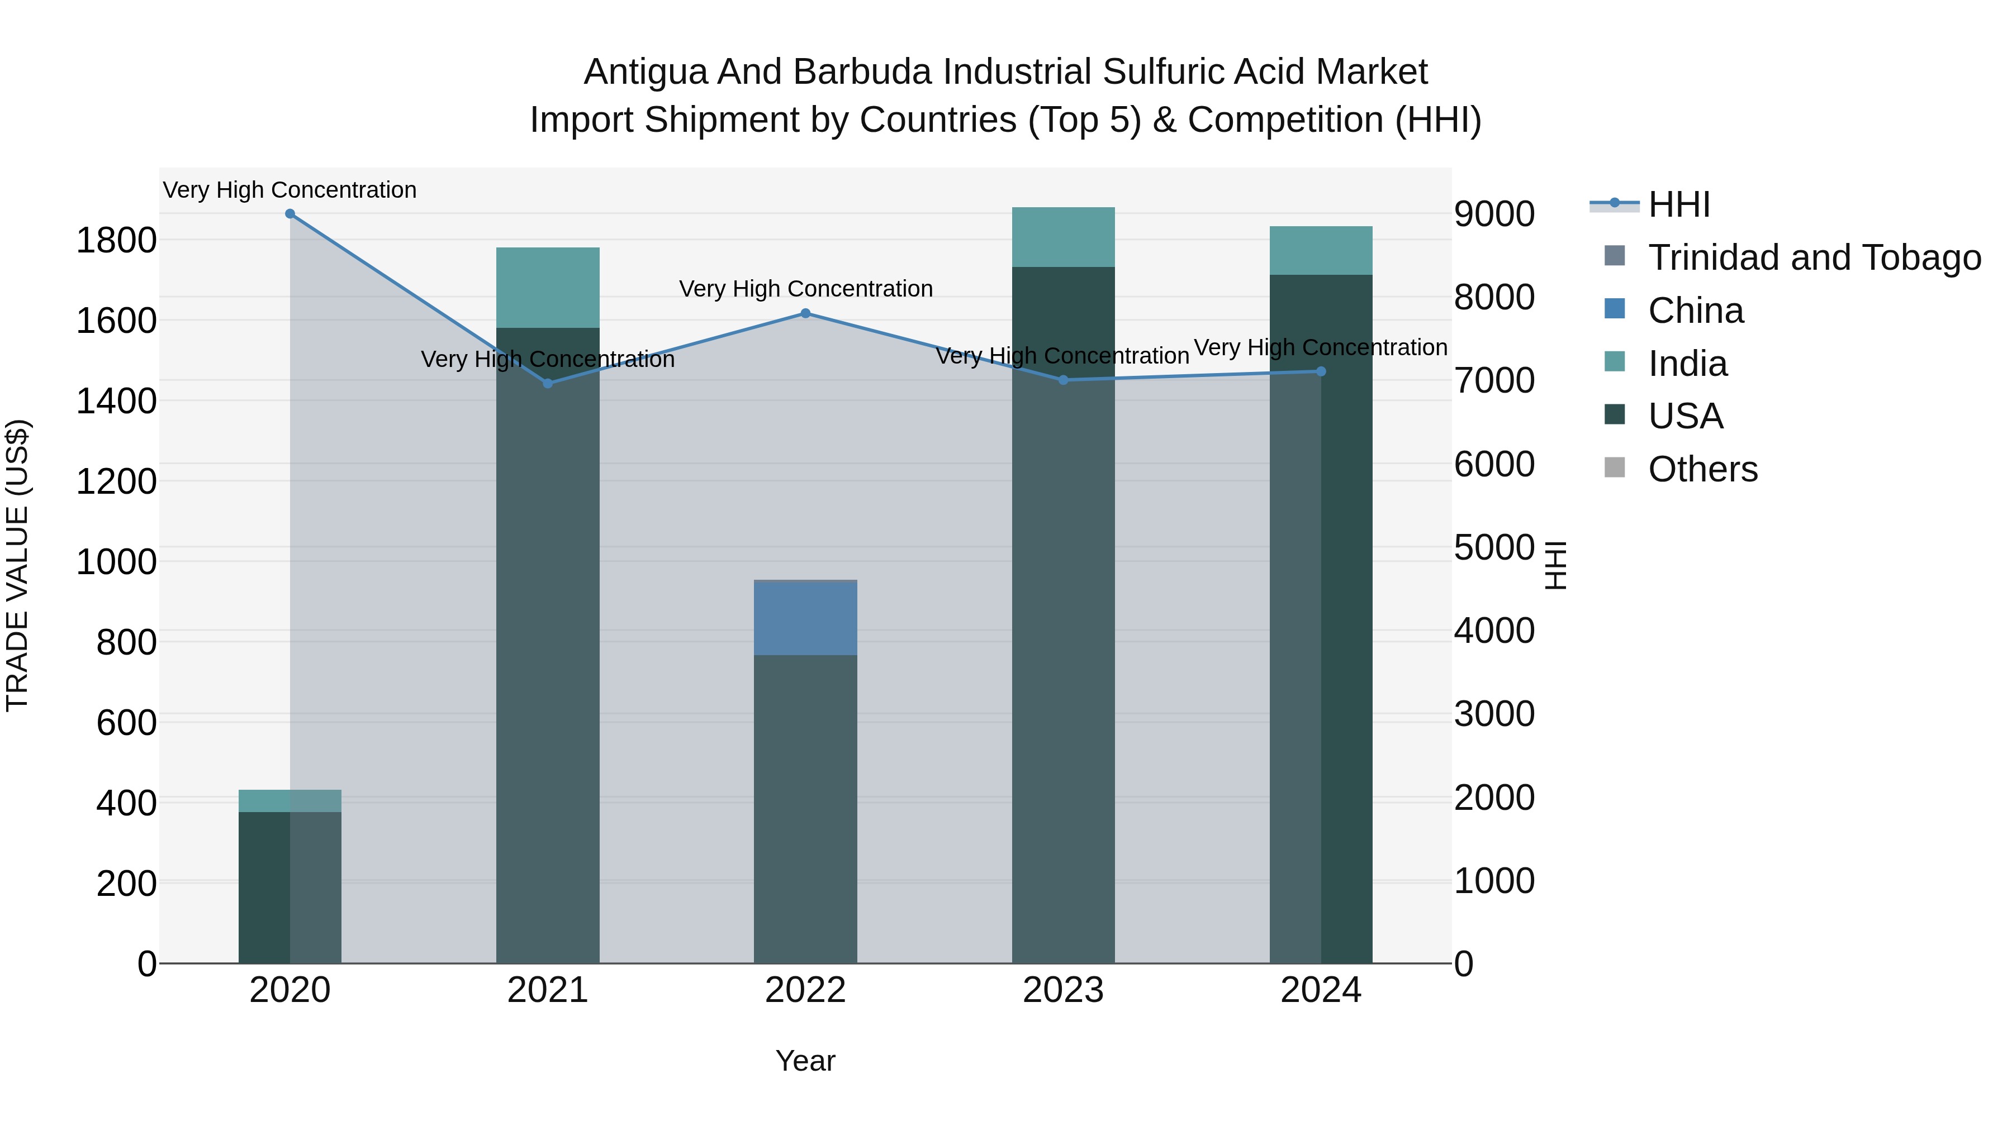Click the China bar segment for 2022
The image size is (2012, 1131).
(x=805, y=619)
